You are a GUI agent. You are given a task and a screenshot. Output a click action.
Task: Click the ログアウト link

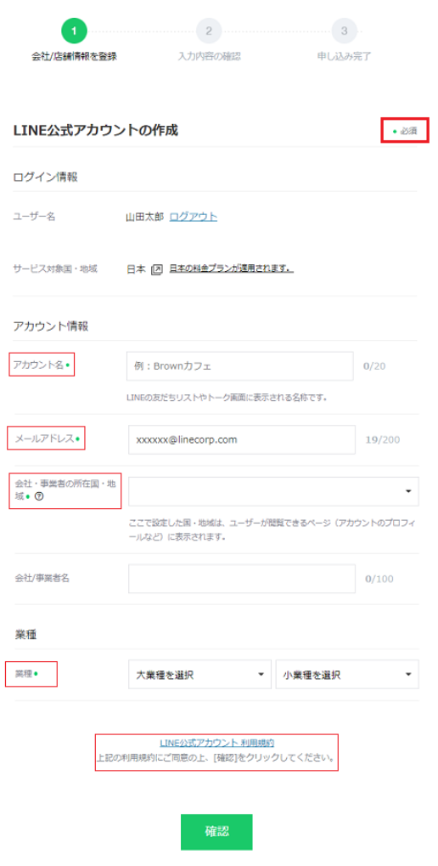(x=193, y=217)
